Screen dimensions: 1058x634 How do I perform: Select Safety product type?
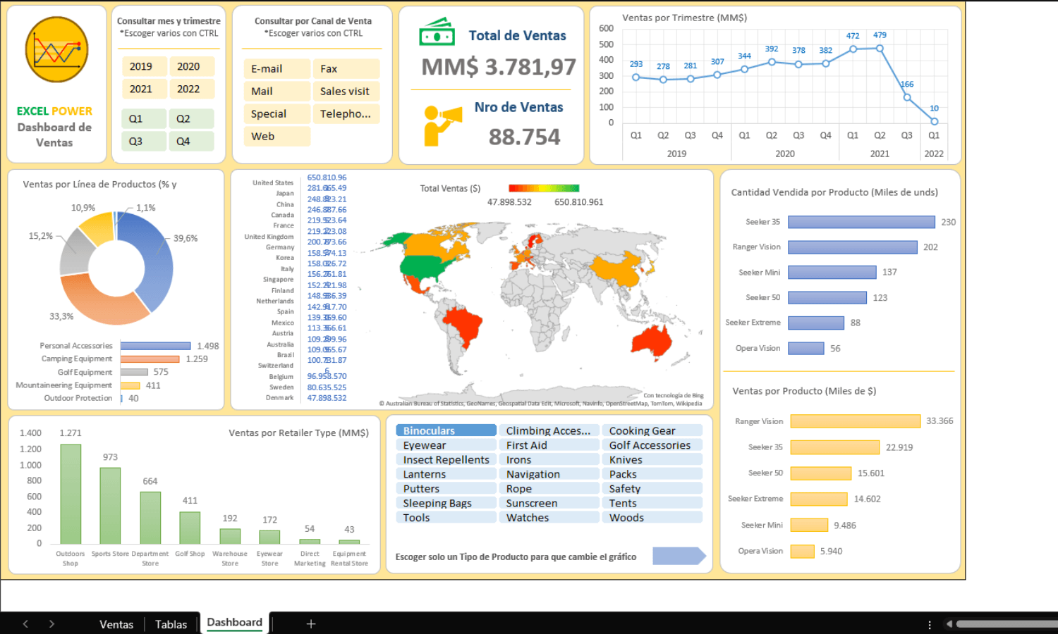[652, 488]
